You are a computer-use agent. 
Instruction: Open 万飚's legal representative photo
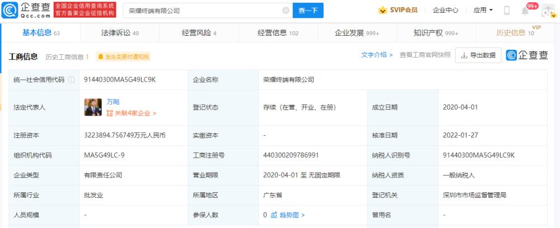point(93,107)
